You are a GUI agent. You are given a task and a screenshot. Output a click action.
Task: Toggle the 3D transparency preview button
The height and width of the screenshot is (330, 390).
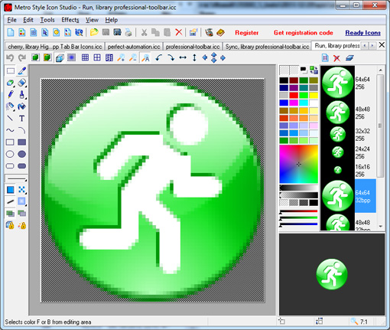coord(60,58)
